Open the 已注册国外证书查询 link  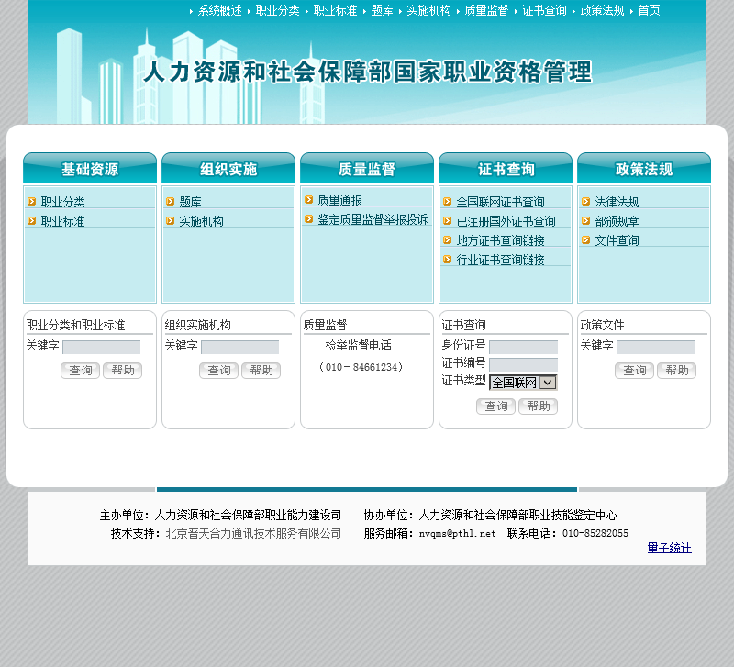506,221
